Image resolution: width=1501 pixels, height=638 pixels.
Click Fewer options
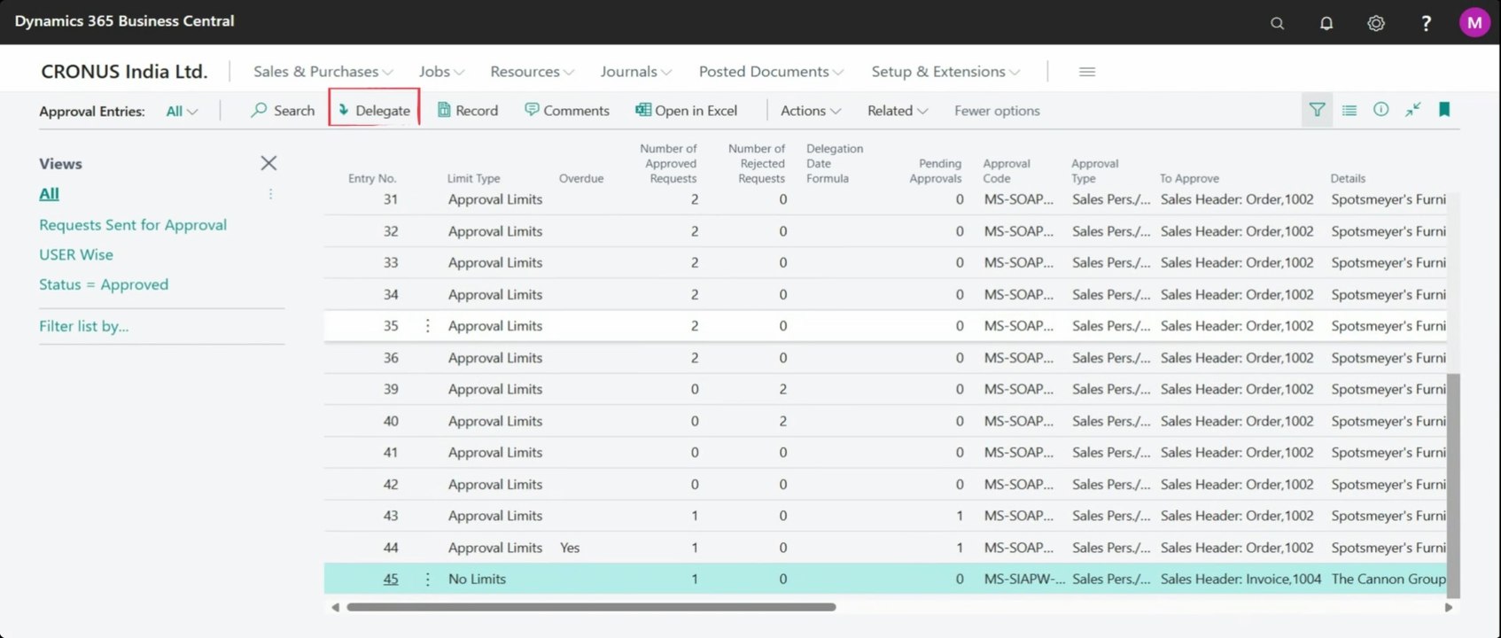[x=997, y=111]
